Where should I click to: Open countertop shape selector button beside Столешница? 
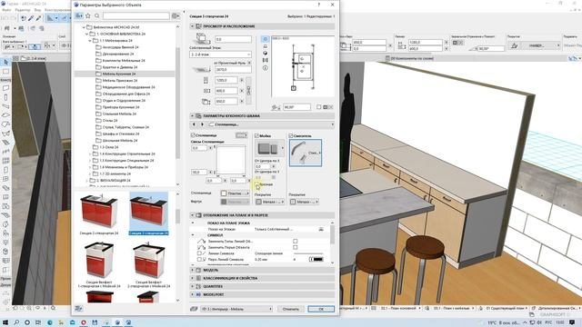pos(241,135)
